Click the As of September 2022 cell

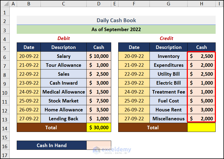click(x=116, y=29)
